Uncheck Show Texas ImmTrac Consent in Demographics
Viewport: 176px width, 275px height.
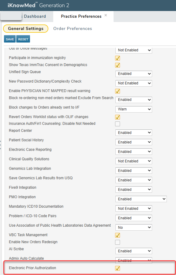(x=118, y=65)
